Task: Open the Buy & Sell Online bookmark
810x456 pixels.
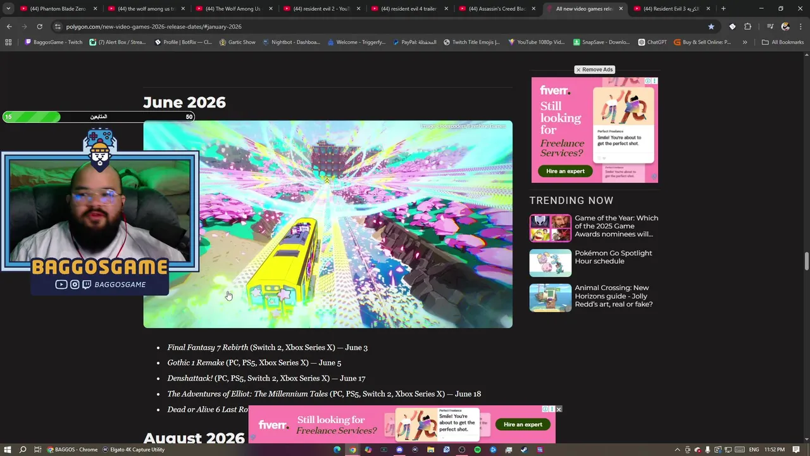Action: [702, 42]
